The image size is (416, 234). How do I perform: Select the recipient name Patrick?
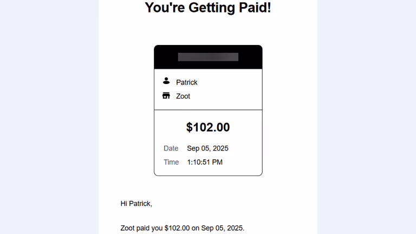click(x=187, y=82)
